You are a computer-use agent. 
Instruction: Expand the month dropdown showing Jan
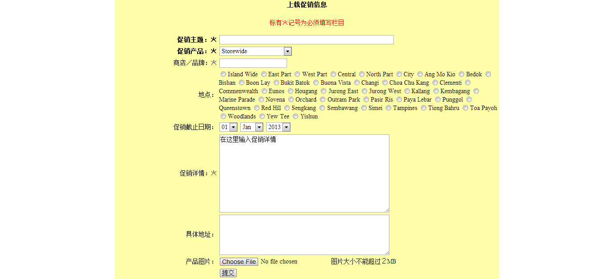click(251, 127)
